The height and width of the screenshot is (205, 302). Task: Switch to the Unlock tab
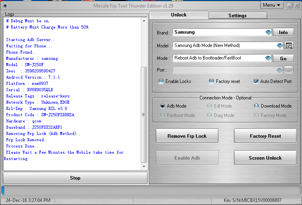pos(179,15)
